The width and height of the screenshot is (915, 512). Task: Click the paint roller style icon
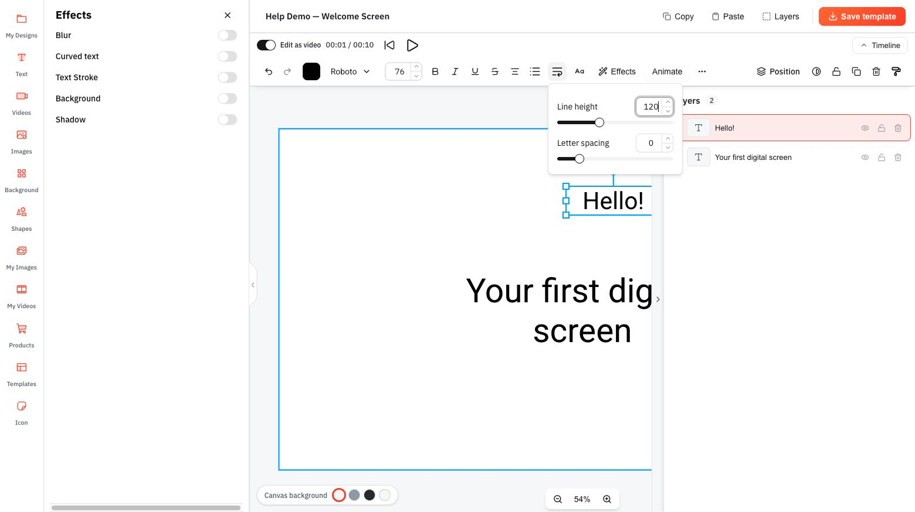[x=896, y=71]
